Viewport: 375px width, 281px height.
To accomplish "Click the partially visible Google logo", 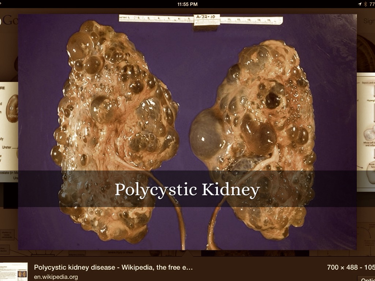I will point(9,21).
